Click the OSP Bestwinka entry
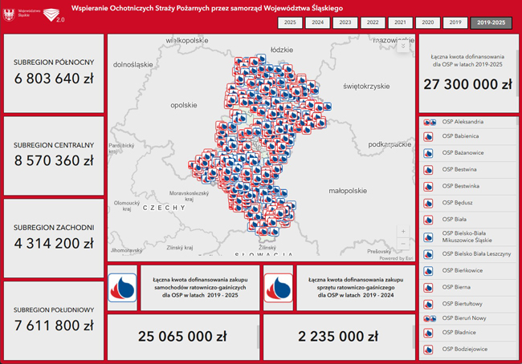The width and height of the screenshot is (522, 364). [467, 186]
